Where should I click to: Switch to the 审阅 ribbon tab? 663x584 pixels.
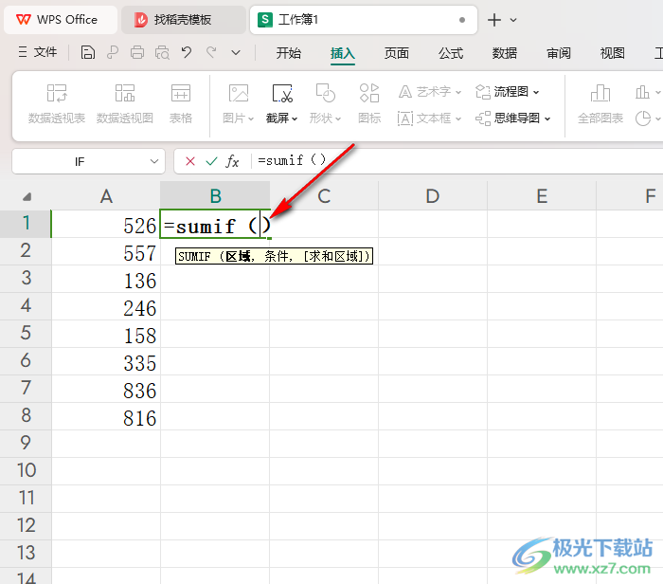click(559, 53)
